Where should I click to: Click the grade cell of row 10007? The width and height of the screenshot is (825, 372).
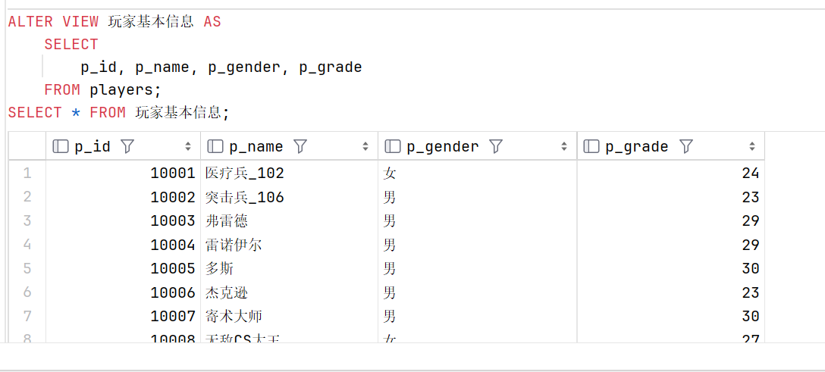point(671,316)
